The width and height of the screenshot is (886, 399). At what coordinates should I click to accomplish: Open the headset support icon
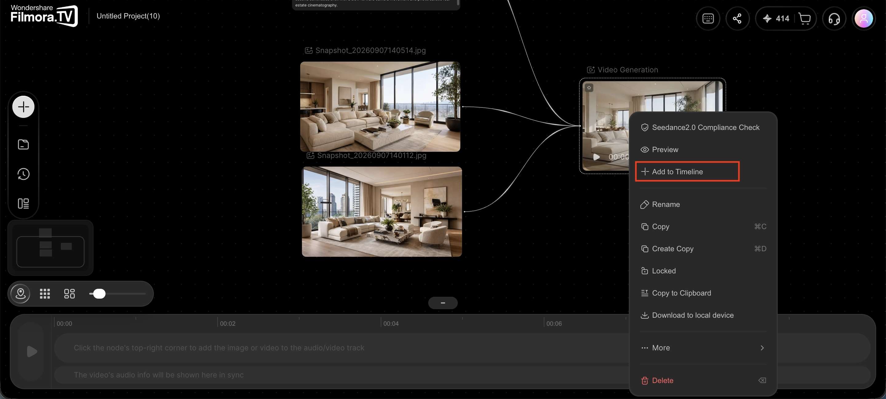click(834, 18)
